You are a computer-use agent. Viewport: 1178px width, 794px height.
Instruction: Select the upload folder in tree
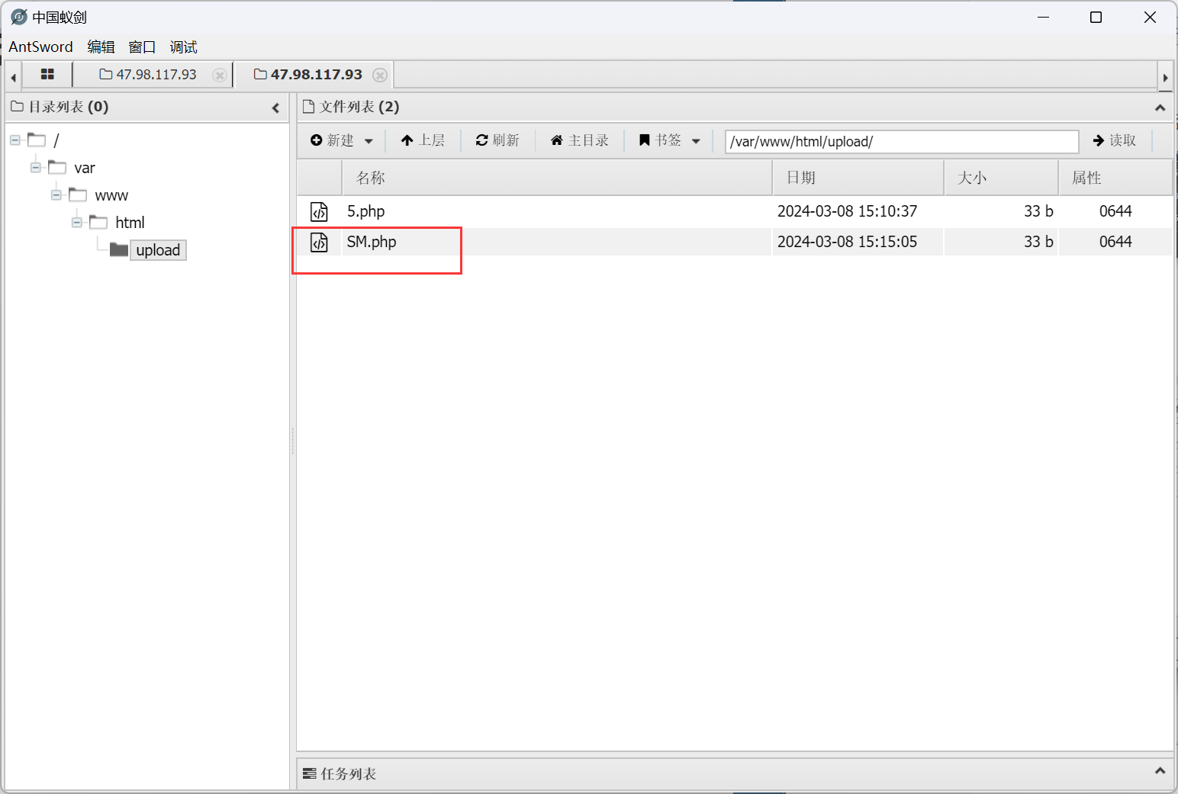click(157, 250)
